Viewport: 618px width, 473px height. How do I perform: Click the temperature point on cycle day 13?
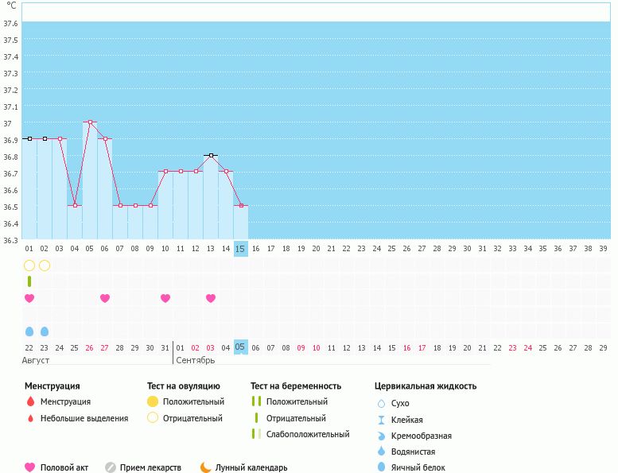click(211, 155)
